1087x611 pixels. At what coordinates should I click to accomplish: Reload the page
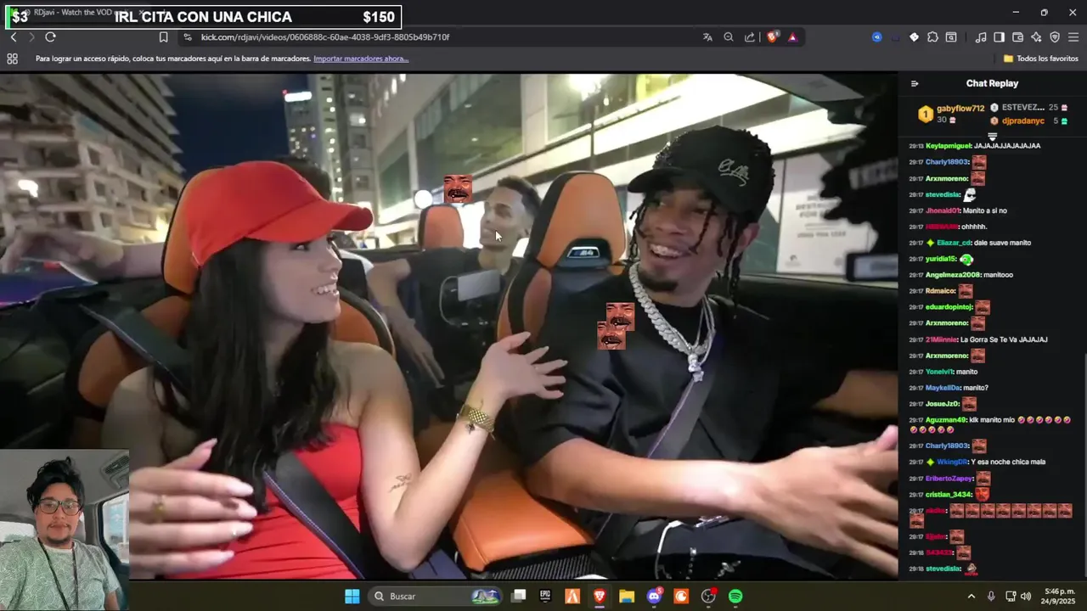coord(50,37)
